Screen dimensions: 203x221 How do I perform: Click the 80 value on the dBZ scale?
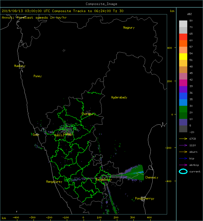191,20
